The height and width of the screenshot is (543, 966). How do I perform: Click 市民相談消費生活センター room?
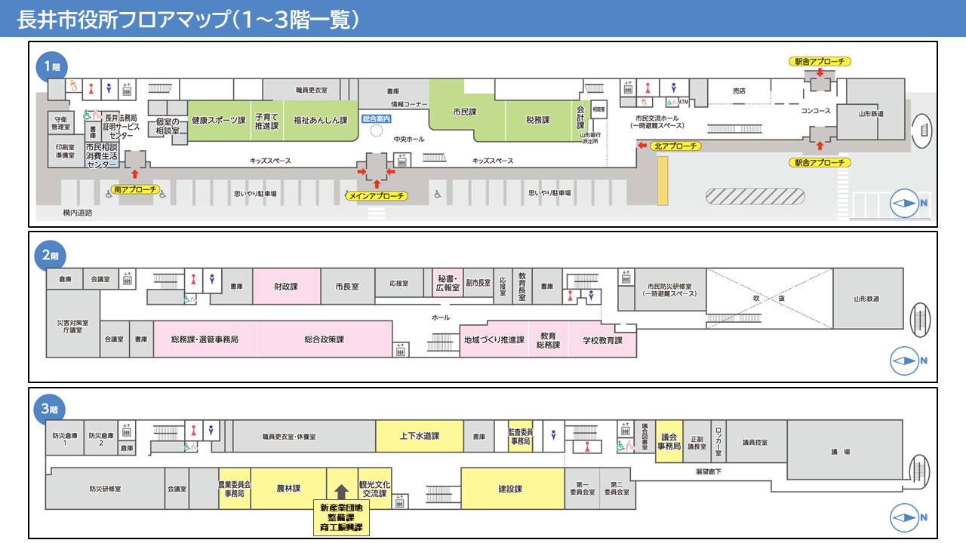[102, 155]
